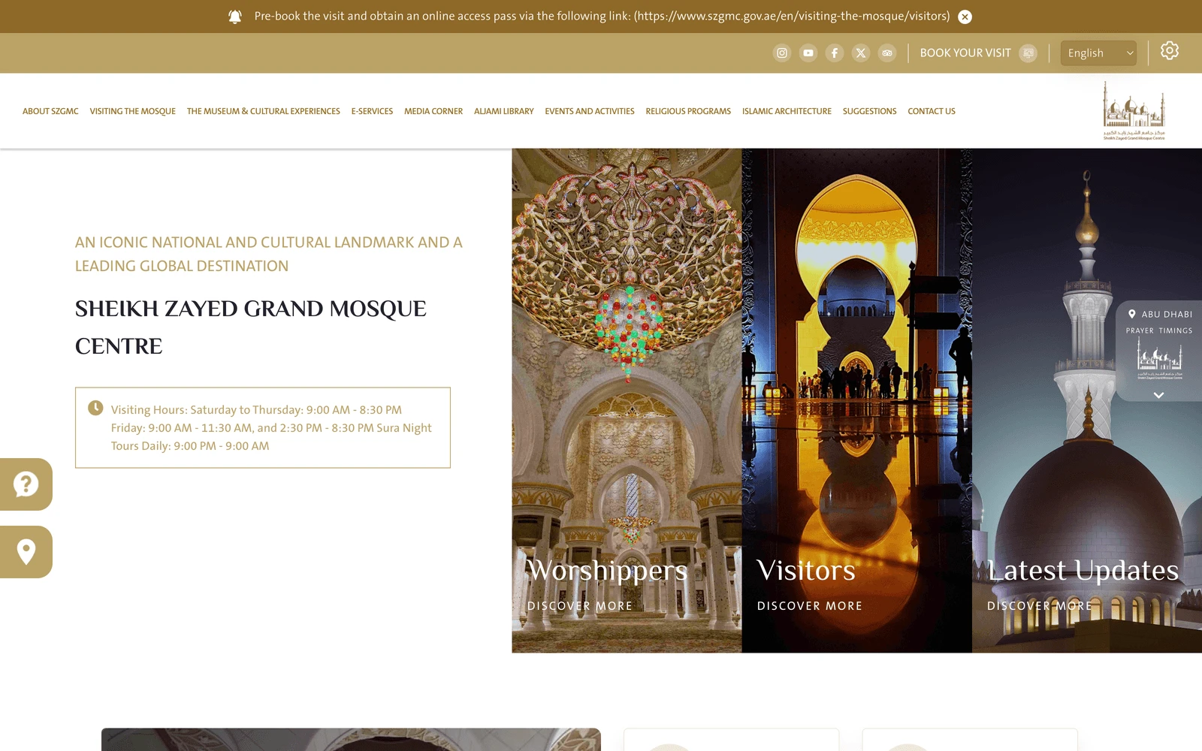Click the Abu Dhabi location pin icon
This screenshot has width=1202, height=751.
pyautogui.click(x=1132, y=314)
